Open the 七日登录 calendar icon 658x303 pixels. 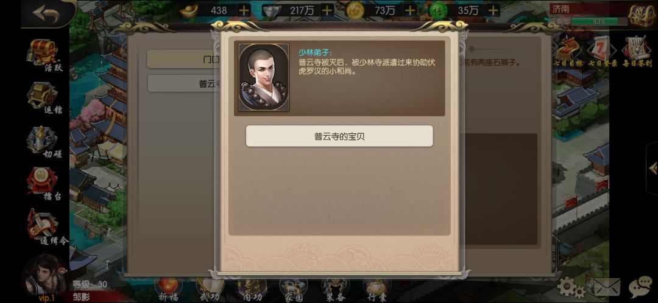[602, 52]
